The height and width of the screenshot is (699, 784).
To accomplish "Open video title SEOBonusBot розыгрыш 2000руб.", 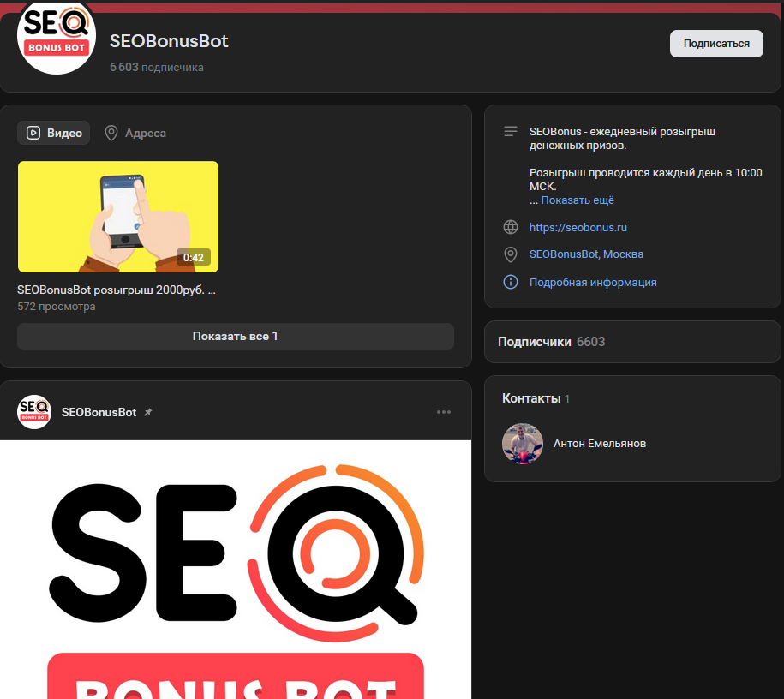I will (x=117, y=290).
